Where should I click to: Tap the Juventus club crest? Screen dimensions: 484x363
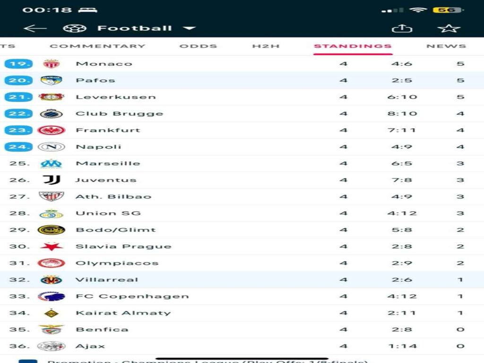pos(51,180)
